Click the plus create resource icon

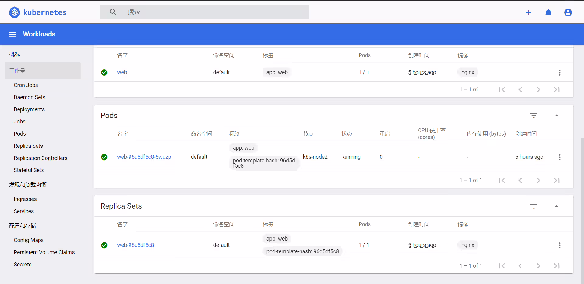pyautogui.click(x=528, y=12)
